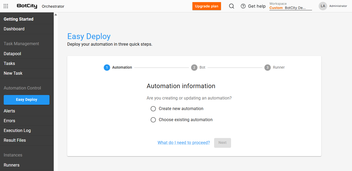
Task: Open the search magnifier icon
Action: [232, 6]
